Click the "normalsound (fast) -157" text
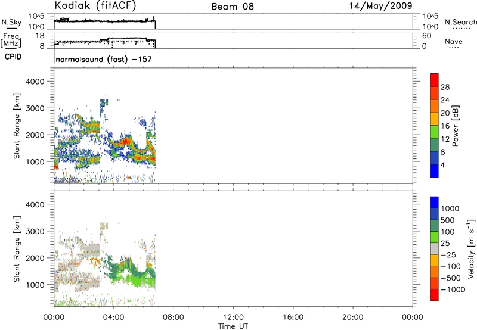 [104, 59]
